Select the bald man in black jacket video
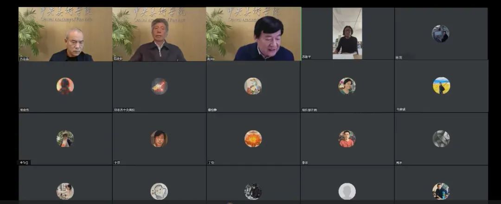The image size is (501, 204). [x=65, y=34]
